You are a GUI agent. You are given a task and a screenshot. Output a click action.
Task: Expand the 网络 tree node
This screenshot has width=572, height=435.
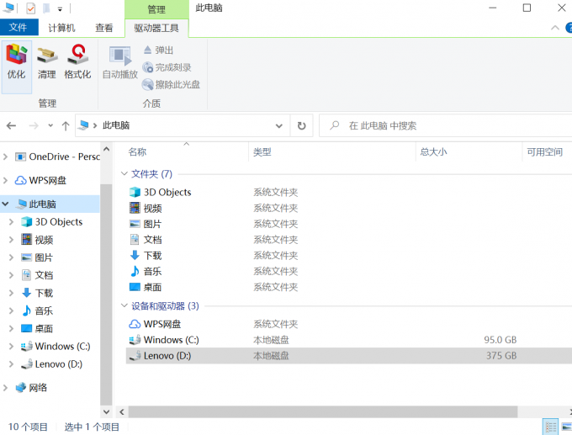click(x=6, y=388)
